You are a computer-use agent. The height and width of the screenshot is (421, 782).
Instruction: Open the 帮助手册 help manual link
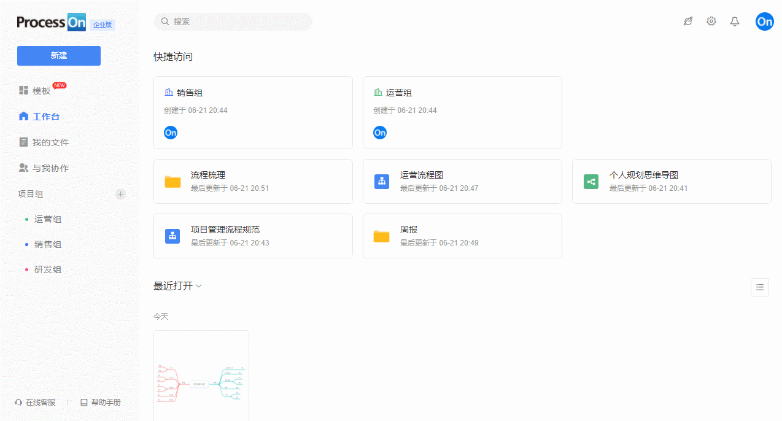pos(101,402)
